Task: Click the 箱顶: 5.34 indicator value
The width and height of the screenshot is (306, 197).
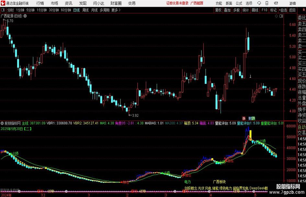Action: [191, 123]
